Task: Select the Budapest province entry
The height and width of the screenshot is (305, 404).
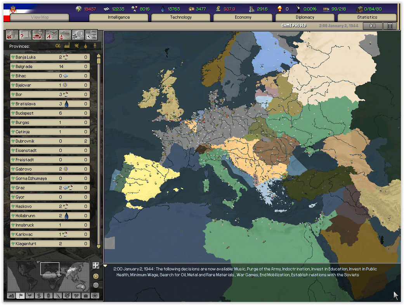Action: point(50,113)
